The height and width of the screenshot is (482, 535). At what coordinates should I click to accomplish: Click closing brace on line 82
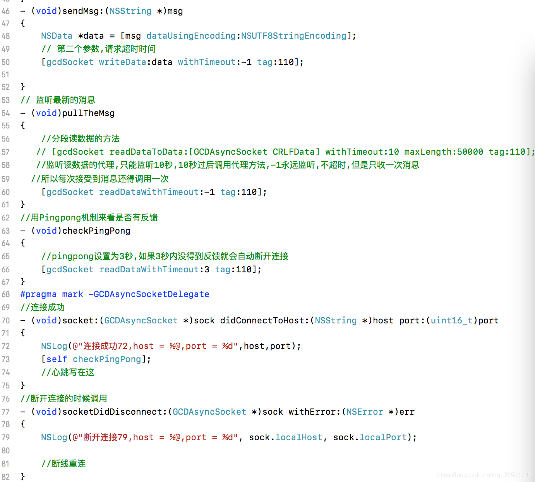23,476
